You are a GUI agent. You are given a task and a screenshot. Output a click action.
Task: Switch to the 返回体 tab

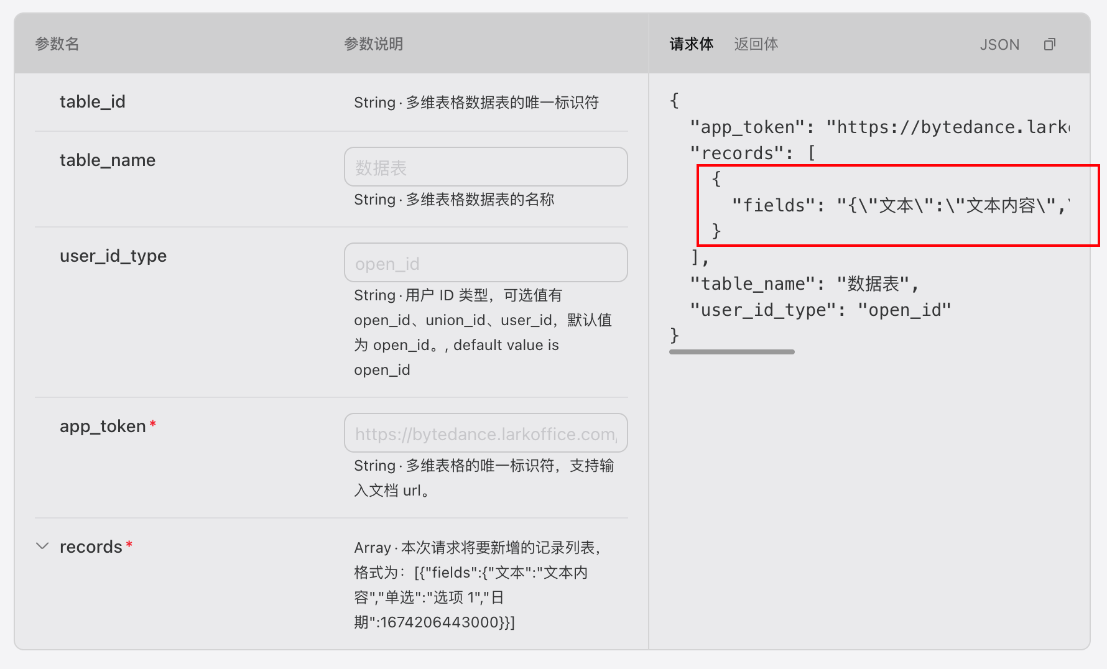(756, 44)
